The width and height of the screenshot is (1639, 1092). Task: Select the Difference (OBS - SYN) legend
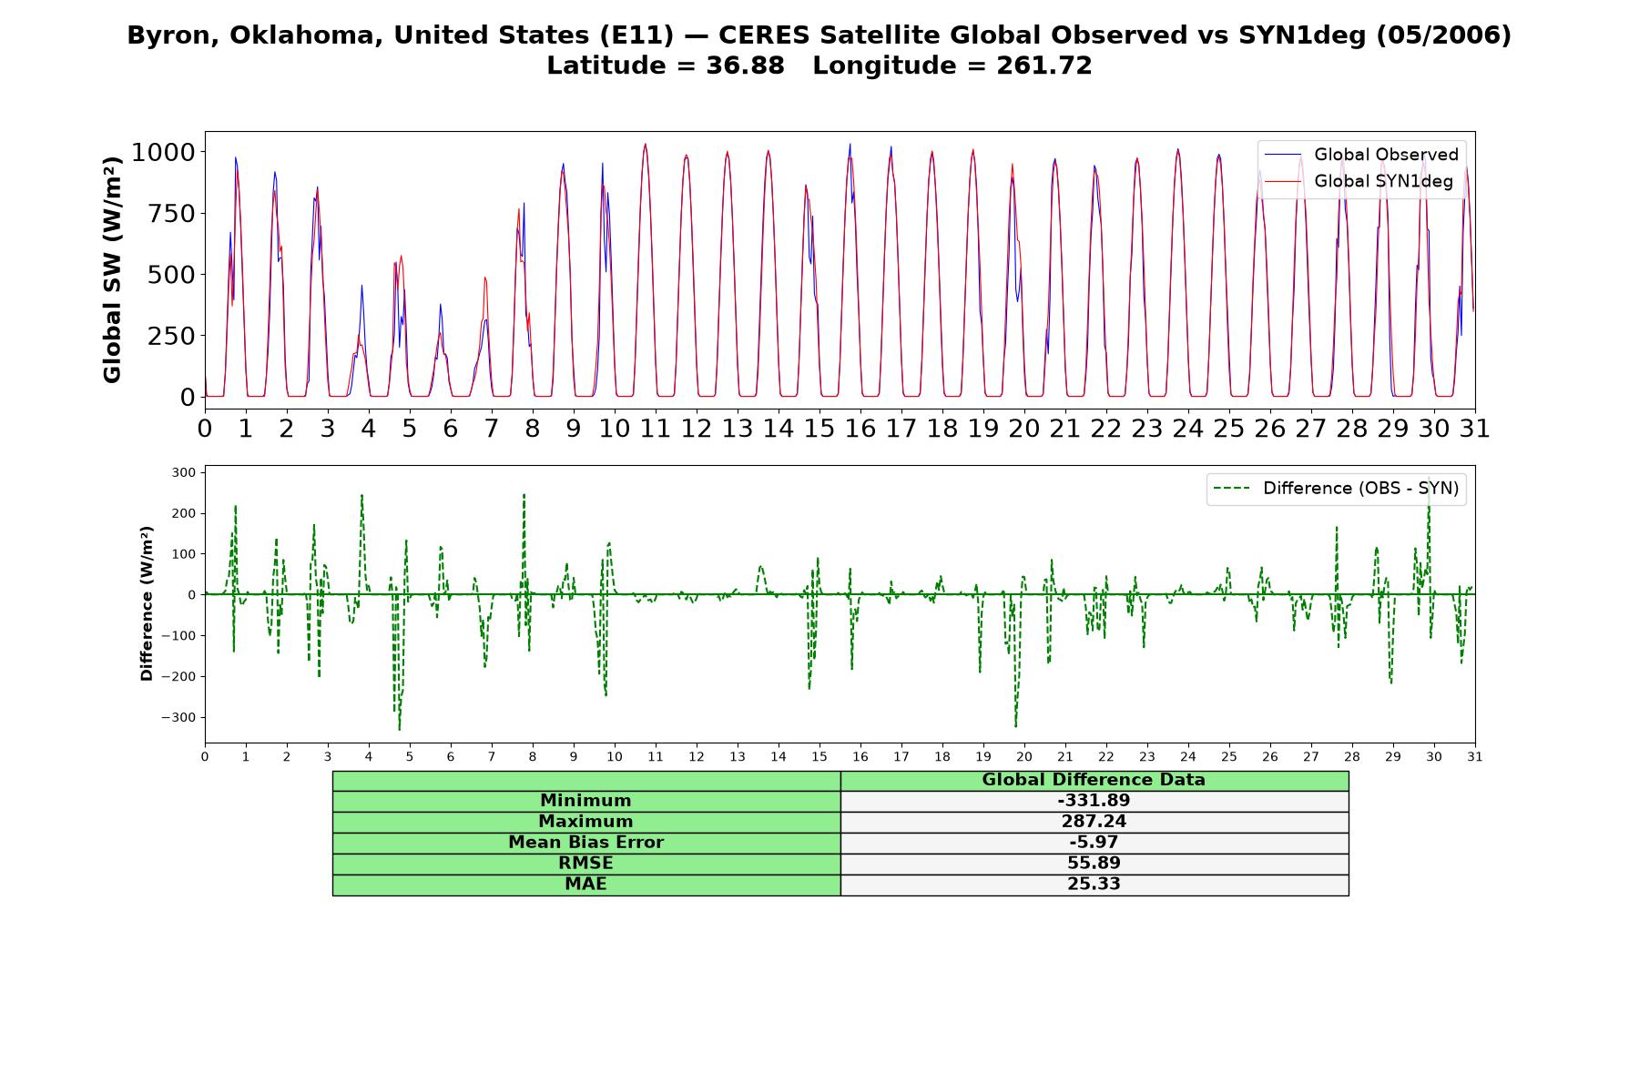(1336, 489)
